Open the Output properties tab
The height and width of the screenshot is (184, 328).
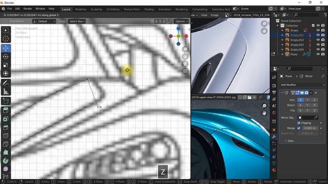click(x=274, y=93)
